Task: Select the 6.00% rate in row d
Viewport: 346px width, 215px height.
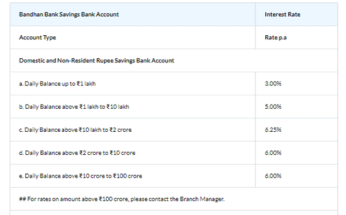Action: tap(273, 153)
